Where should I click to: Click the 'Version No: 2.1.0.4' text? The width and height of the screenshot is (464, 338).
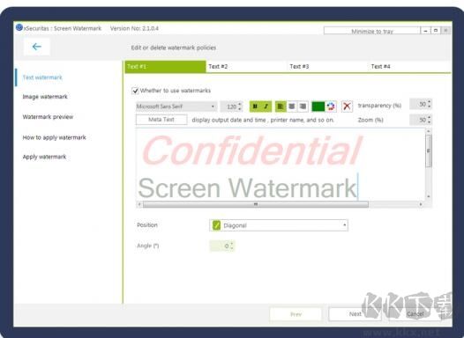(x=134, y=28)
